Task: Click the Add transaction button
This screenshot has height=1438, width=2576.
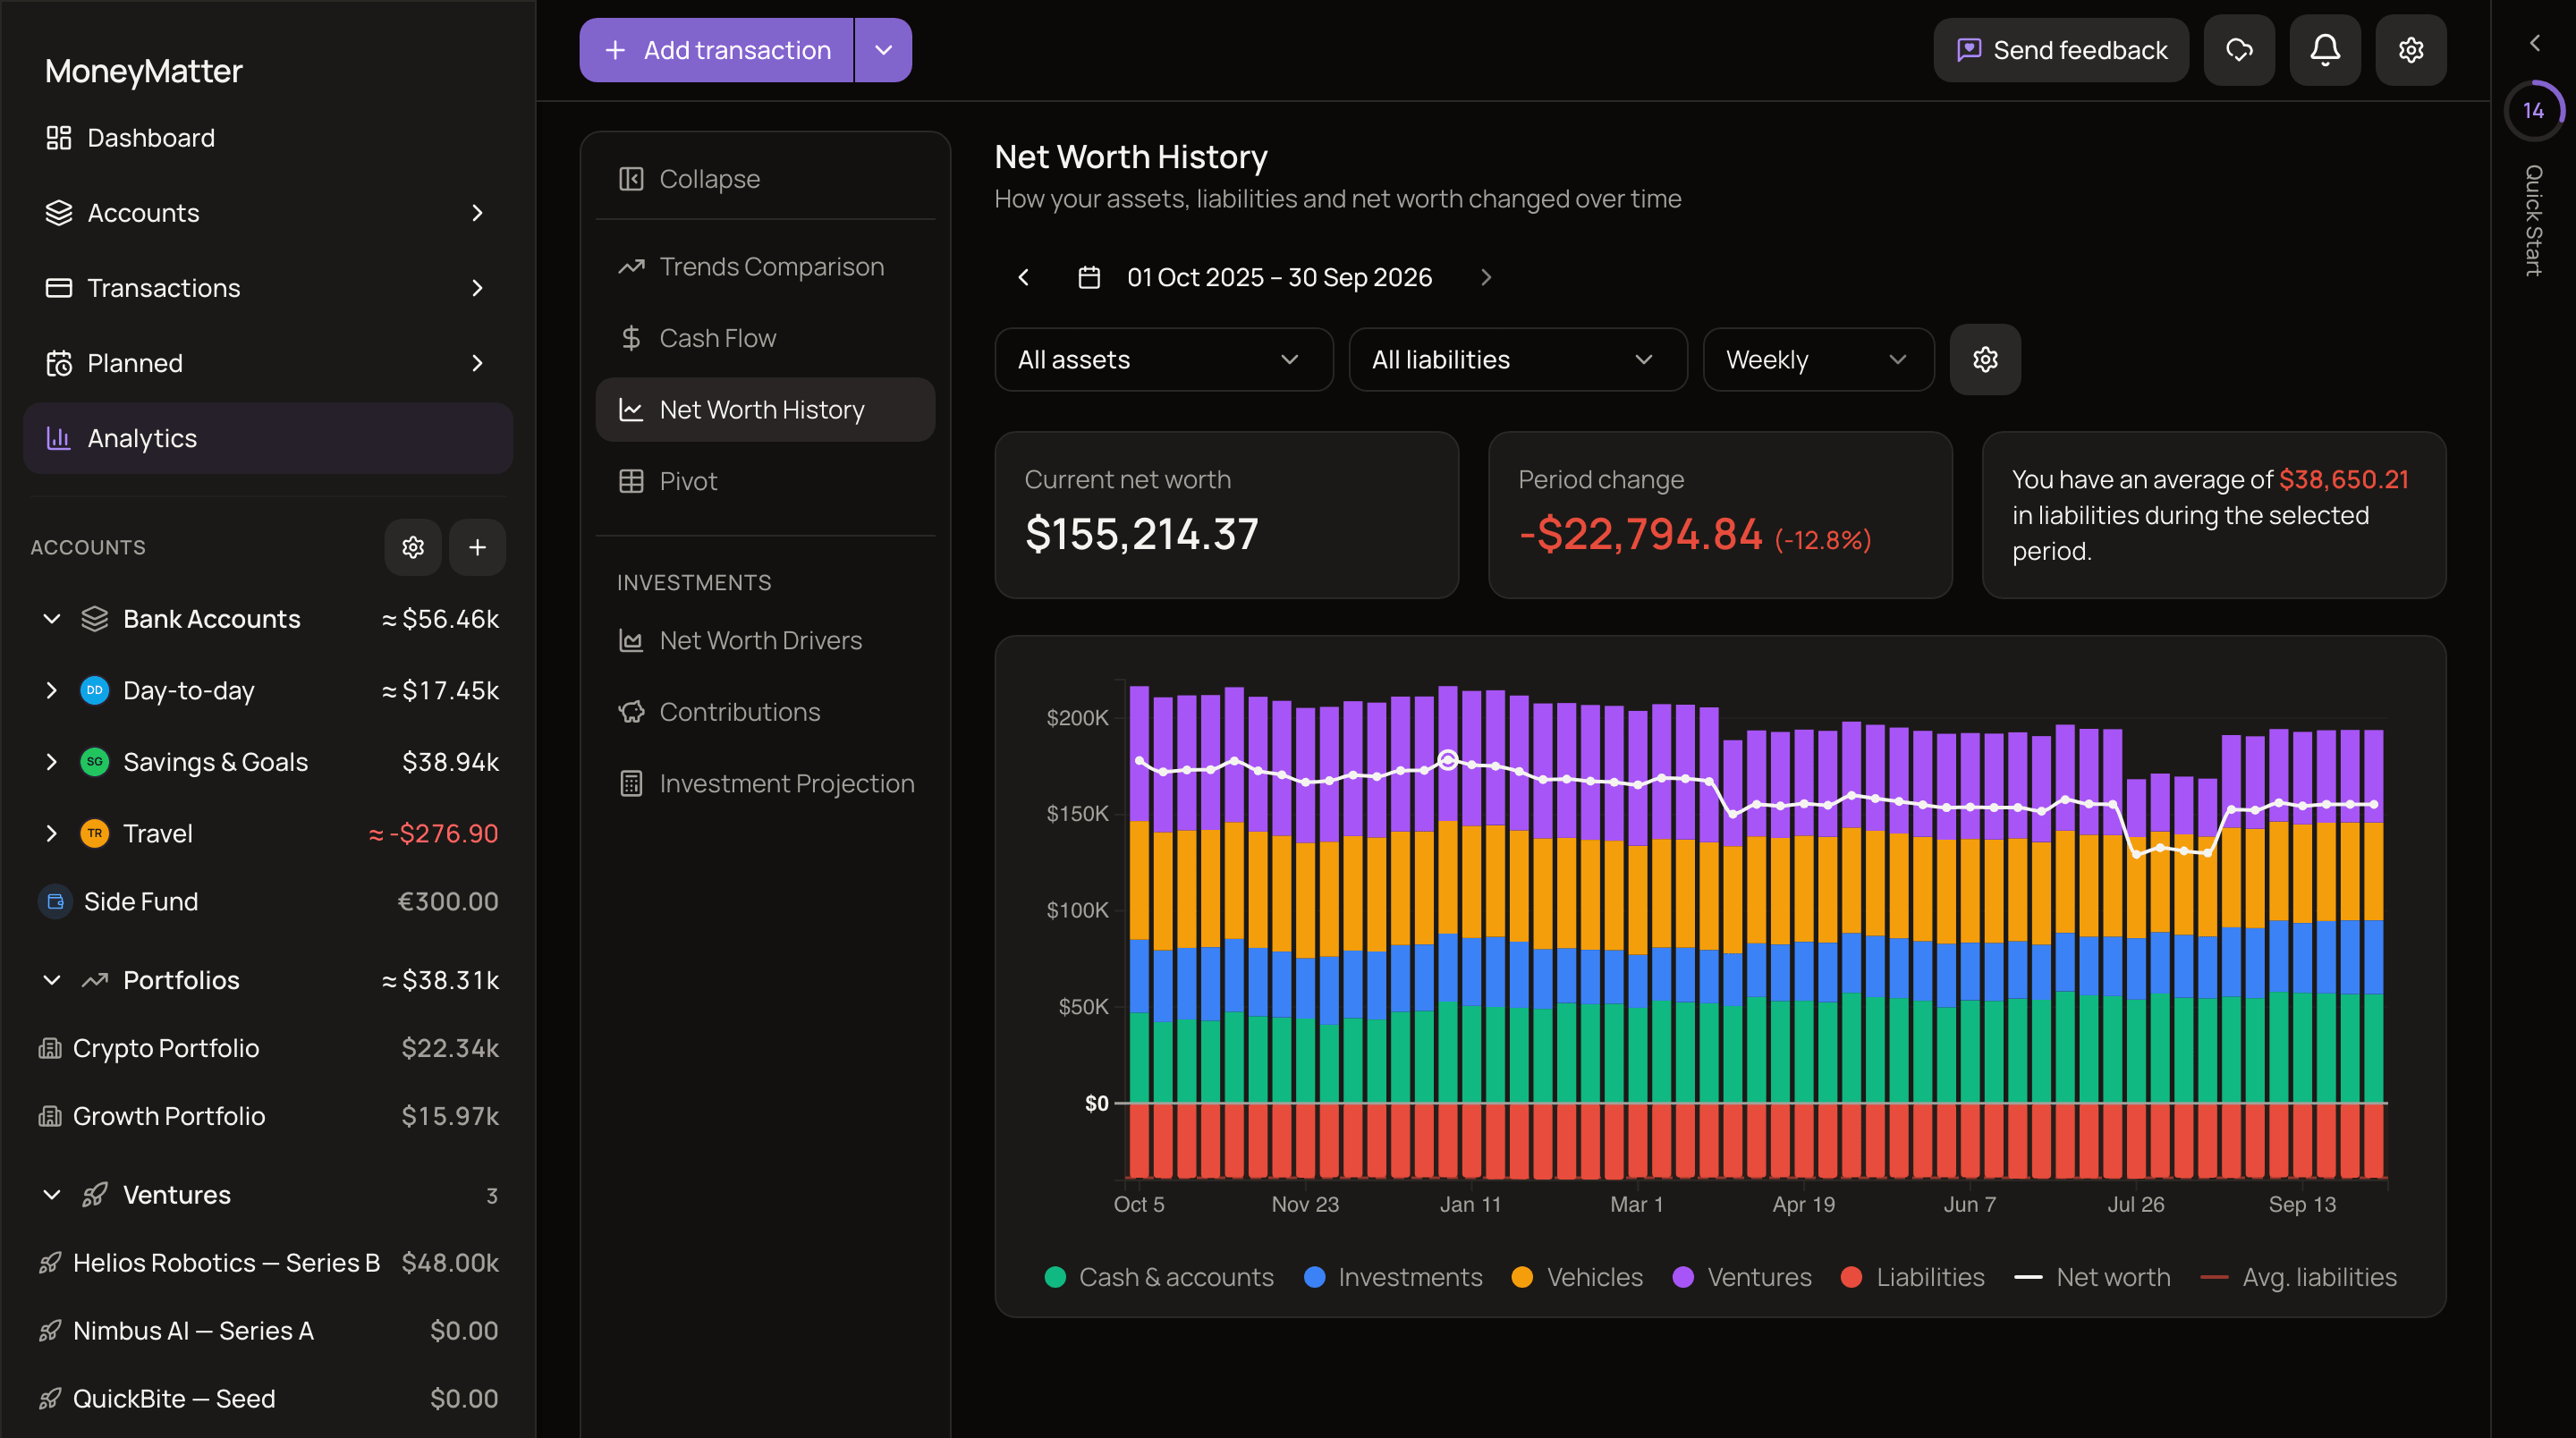Action: [x=716, y=50]
